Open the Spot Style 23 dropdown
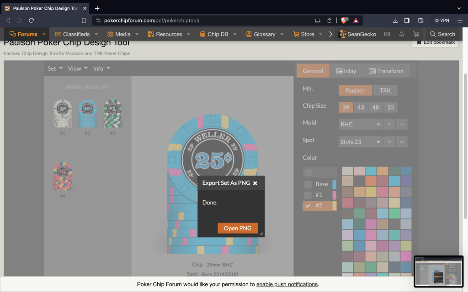 (x=361, y=142)
